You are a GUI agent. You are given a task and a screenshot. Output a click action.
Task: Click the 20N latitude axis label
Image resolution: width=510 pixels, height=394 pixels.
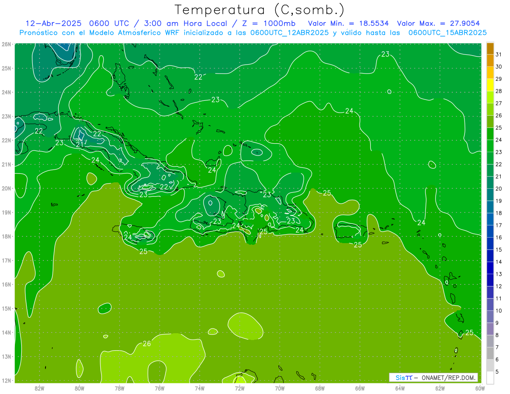pyautogui.click(x=6, y=188)
